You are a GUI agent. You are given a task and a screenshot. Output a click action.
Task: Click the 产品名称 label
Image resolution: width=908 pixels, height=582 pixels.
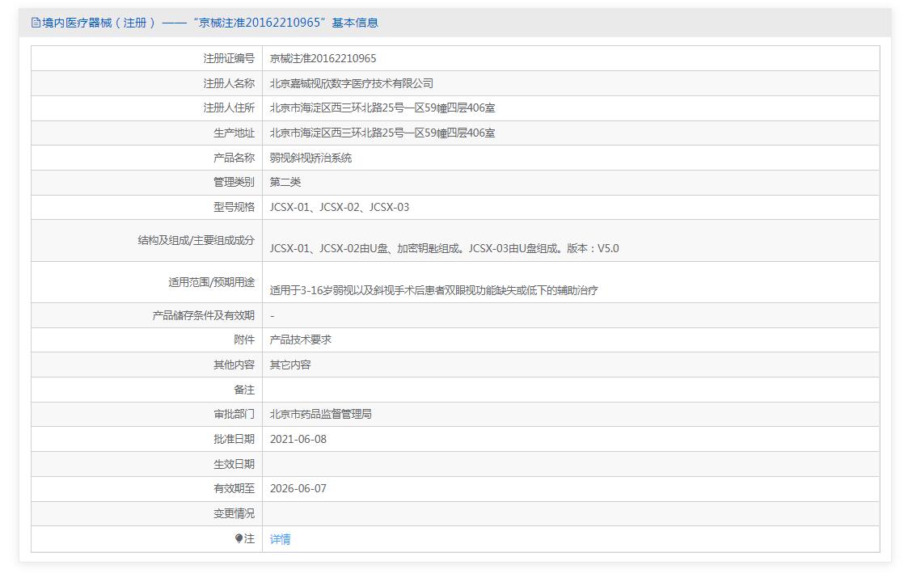pyautogui.click(x=234, y=158)
